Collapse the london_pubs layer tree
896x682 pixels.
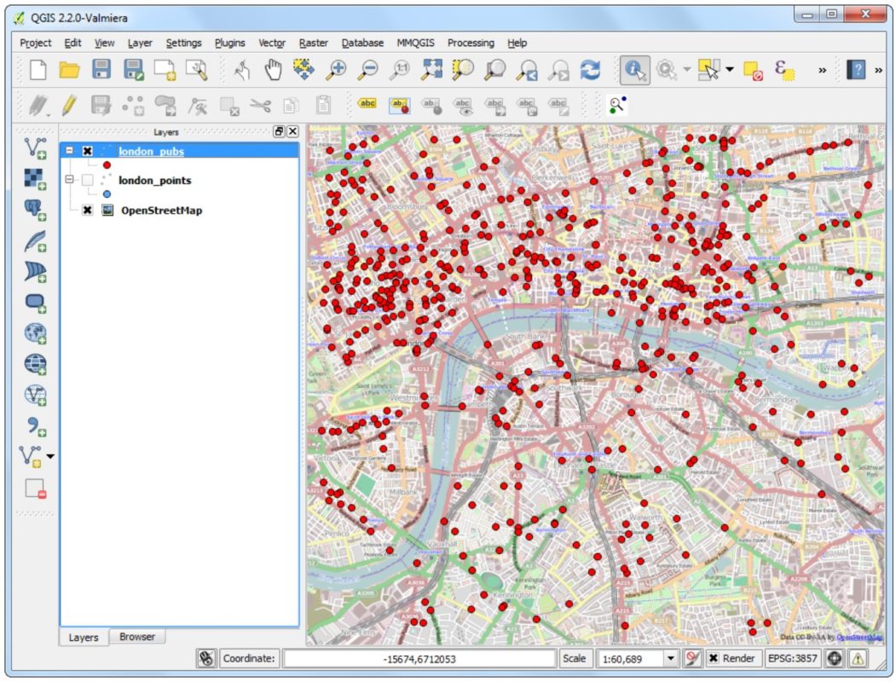[x=70, y=151]
